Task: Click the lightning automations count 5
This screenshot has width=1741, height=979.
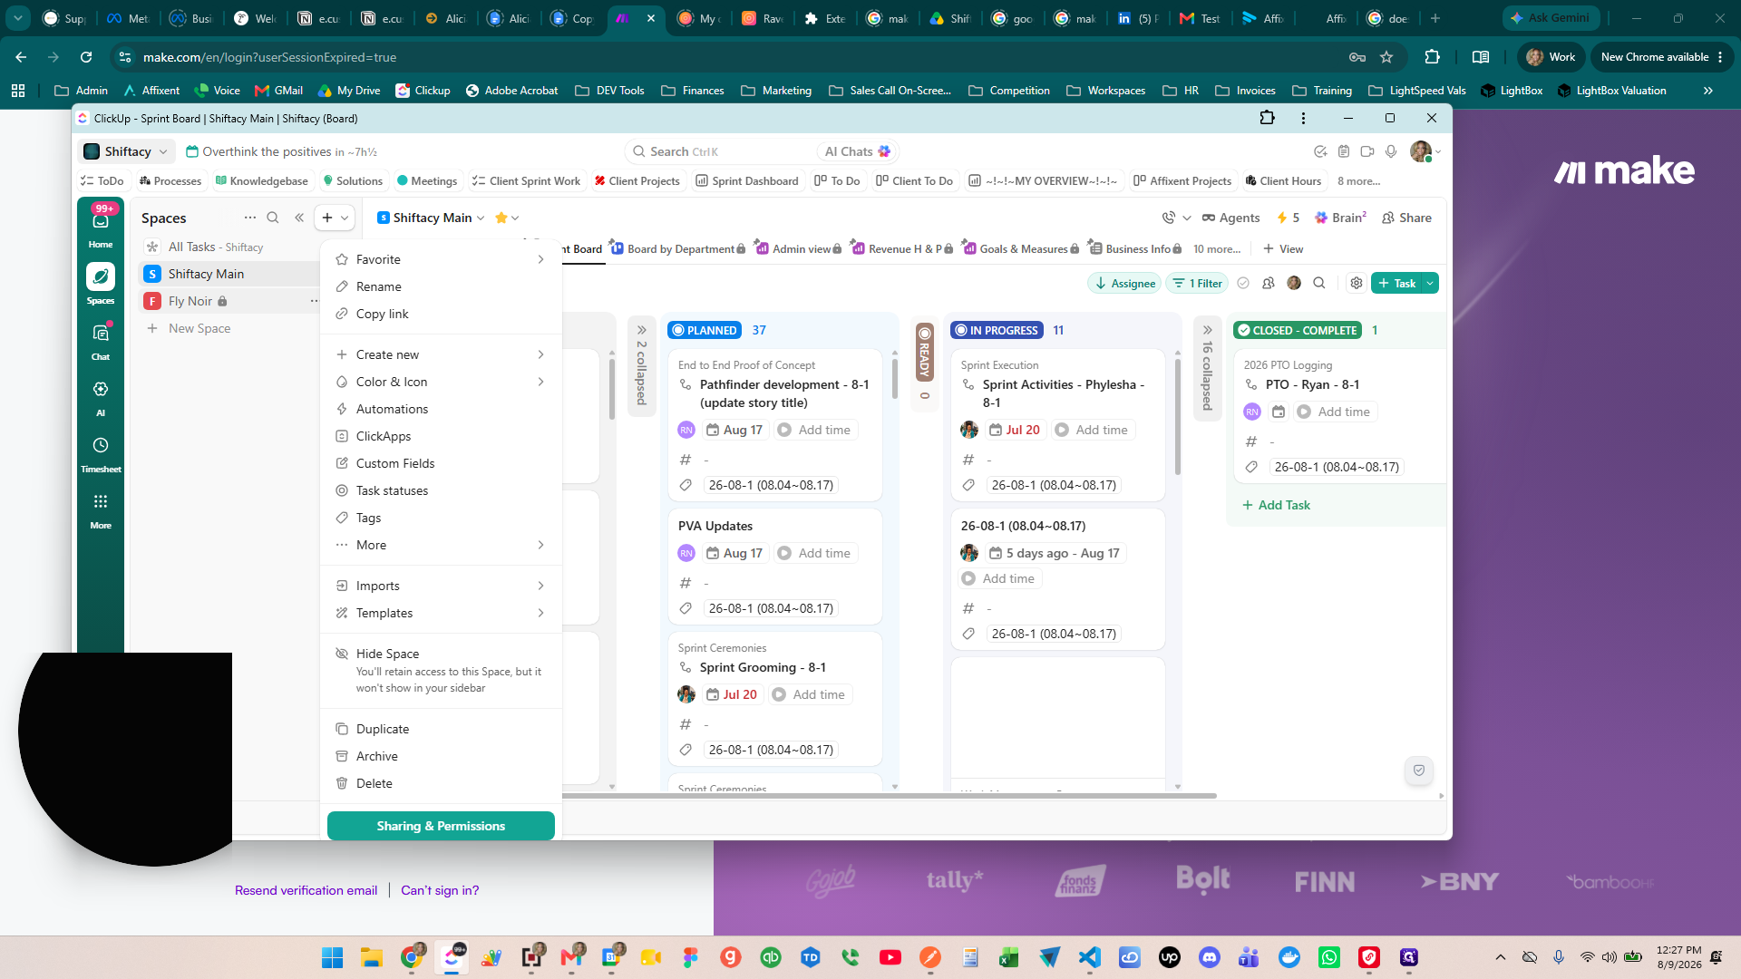Action: click(x=1288, y=218)
